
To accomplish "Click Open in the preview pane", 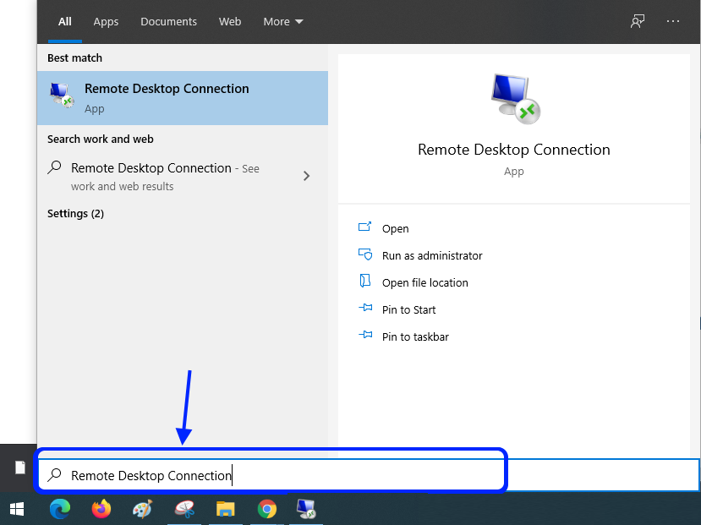I will coord(395,229).
